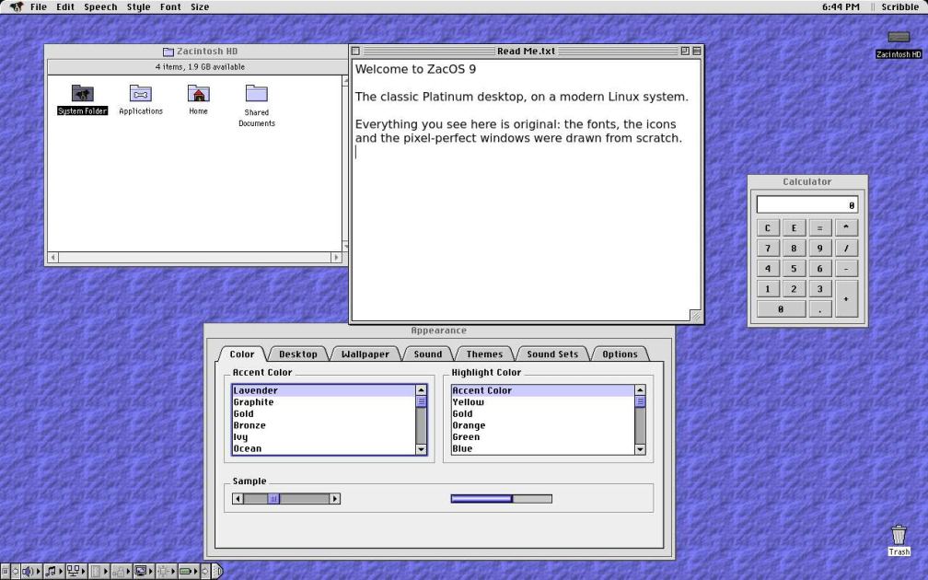Click the equals button on Calculator

tap(819, 228)
